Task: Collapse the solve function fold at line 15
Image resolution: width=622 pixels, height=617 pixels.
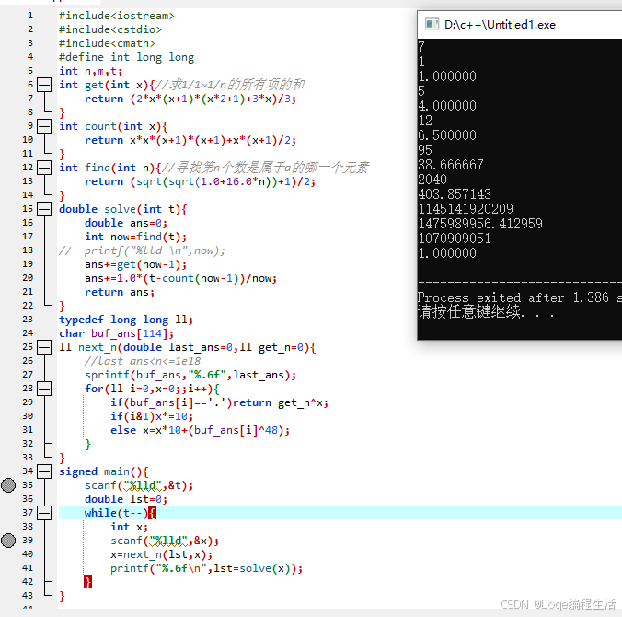Action: pos(44,209)
